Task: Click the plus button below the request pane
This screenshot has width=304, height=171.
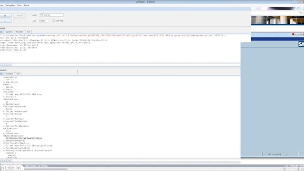Action: (x=5, y=65)
